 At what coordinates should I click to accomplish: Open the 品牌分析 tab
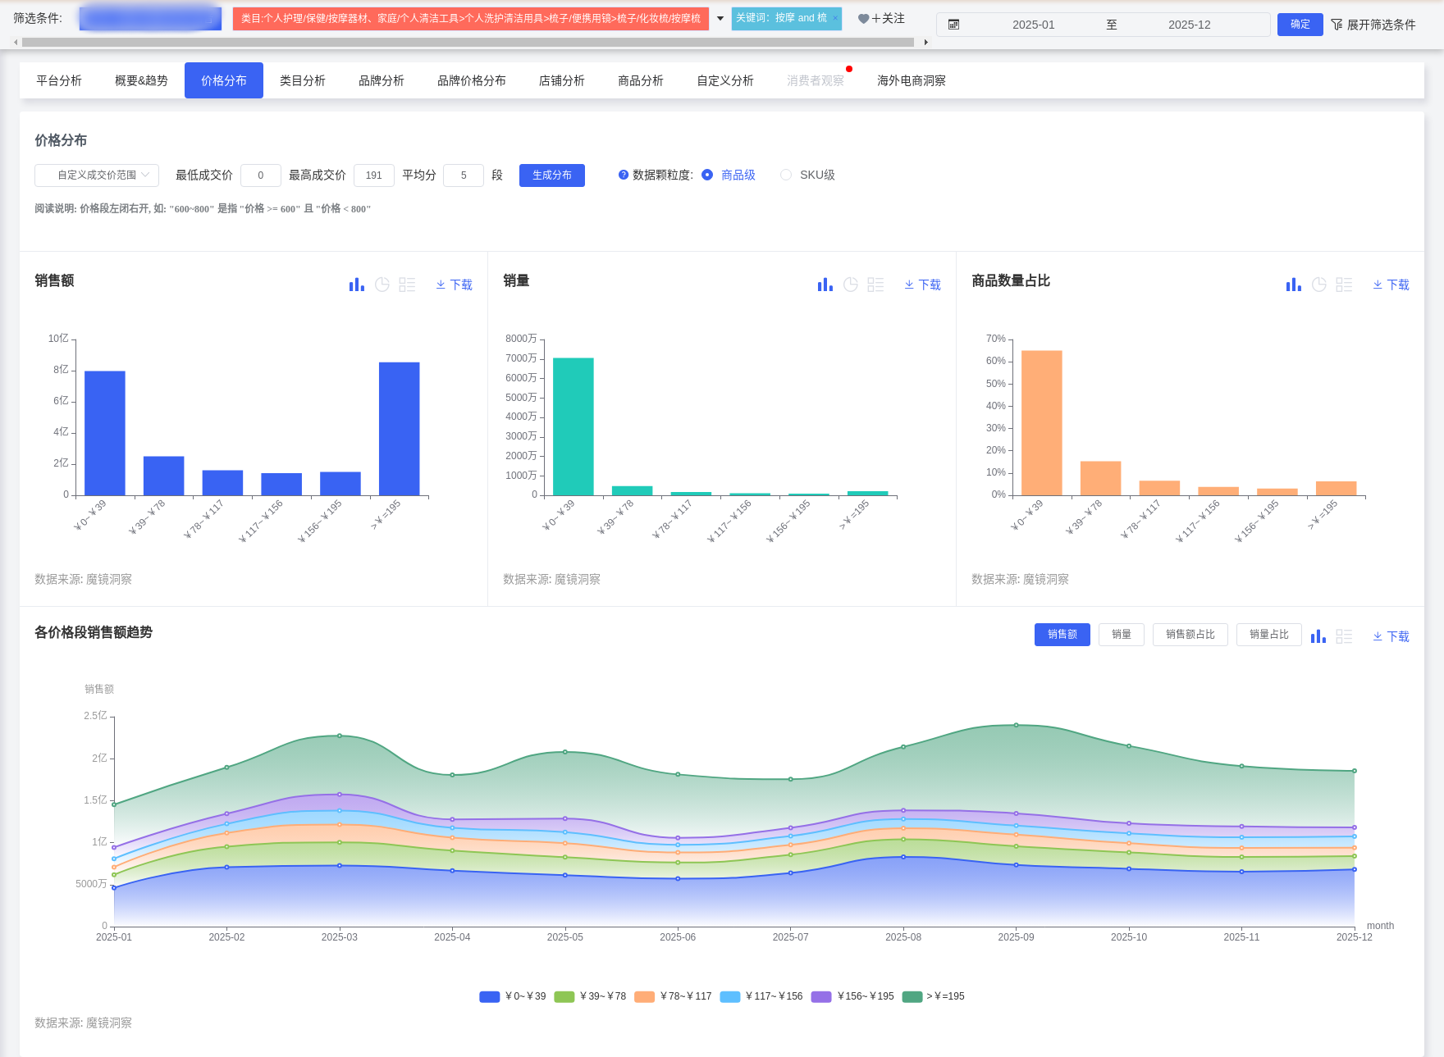(381, 80)
